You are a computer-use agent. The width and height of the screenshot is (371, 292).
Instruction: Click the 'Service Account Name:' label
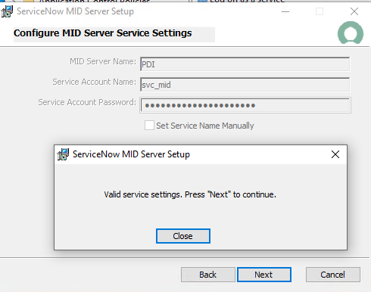pyautogui.click(x=95, y=82)
